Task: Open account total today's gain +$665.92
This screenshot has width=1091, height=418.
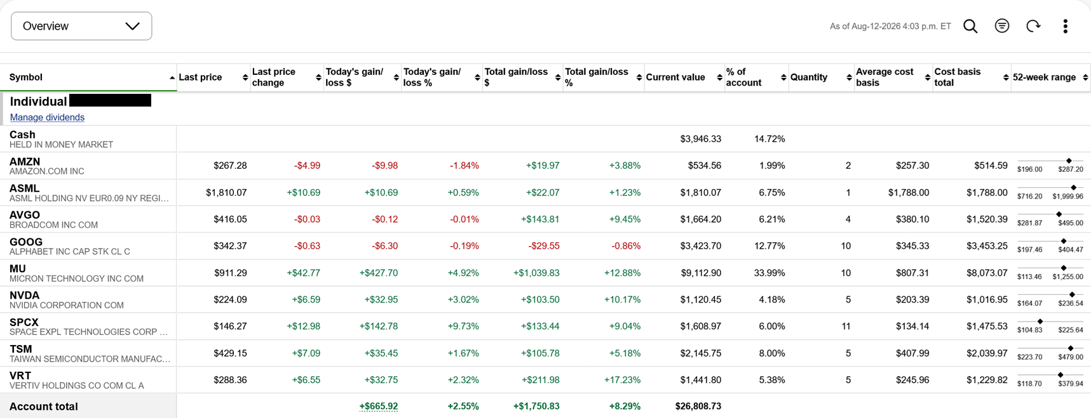Action: click(379, 406)
